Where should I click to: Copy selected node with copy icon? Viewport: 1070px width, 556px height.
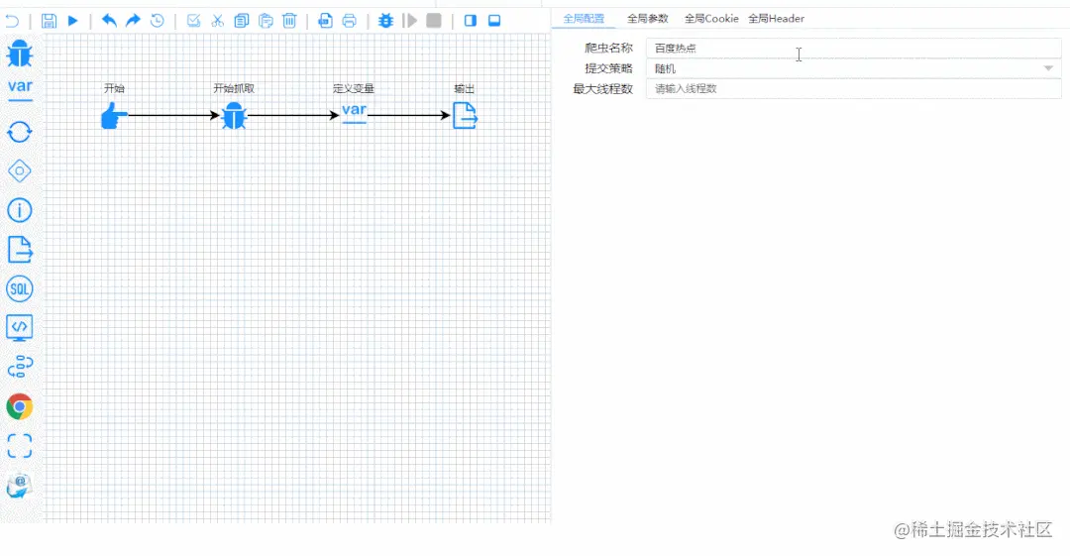point(242,21)
